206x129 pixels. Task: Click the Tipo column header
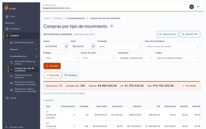(48, 106)
